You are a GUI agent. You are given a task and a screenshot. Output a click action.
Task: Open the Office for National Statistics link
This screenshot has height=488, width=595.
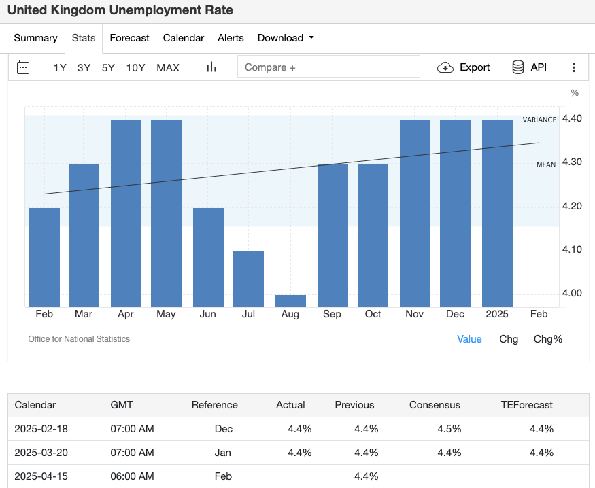pos(79,338)
